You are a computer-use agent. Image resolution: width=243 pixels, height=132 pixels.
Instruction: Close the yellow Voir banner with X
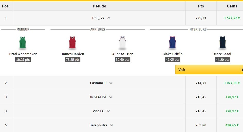[242, 70]
